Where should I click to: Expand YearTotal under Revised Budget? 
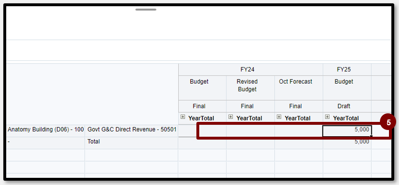(230, 117)
